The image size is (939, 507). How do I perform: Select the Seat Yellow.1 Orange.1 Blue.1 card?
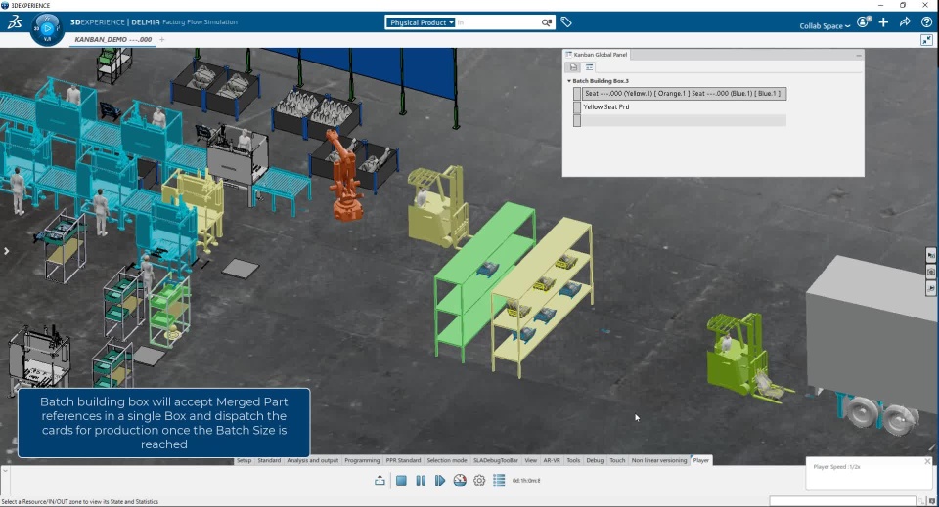pyautogui.click(x=685, y=93)
